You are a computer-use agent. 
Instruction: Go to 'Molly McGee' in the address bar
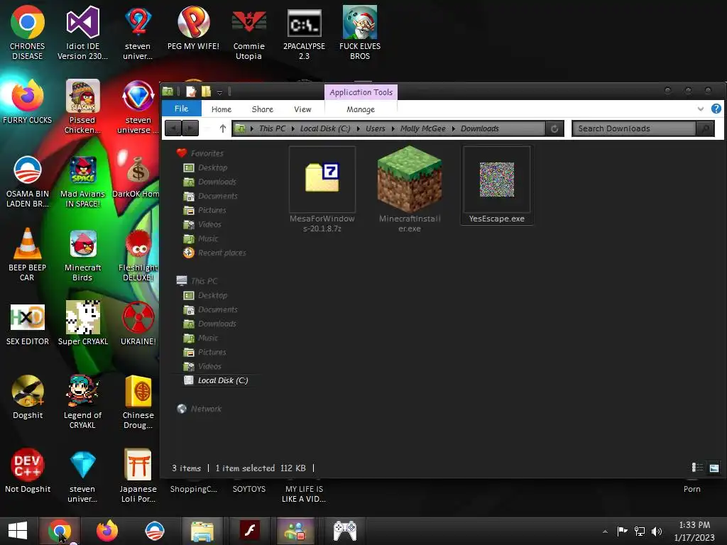[423, 128]
